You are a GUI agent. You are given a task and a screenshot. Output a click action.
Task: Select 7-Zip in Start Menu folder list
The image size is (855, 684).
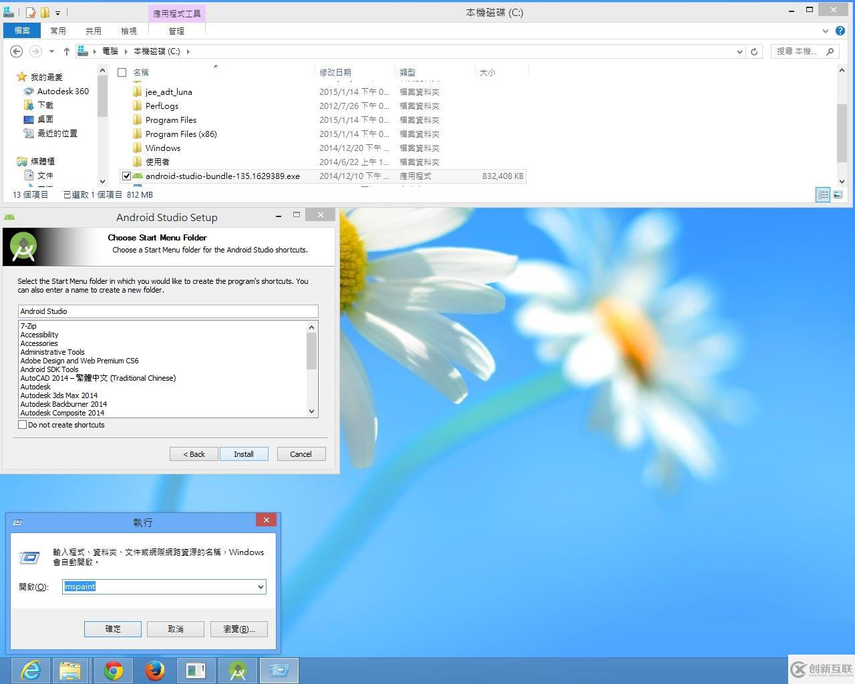coord(28,326)
